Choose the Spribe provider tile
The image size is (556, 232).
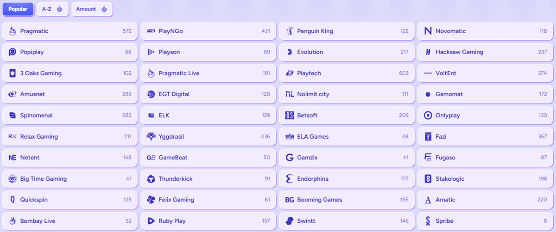tap(485, 221)
